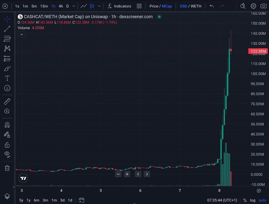The width and height of the screenshot is (269, 204).
Task: Select the ruler measure tool
Action: pyautogui.click(x=7, y=102)
